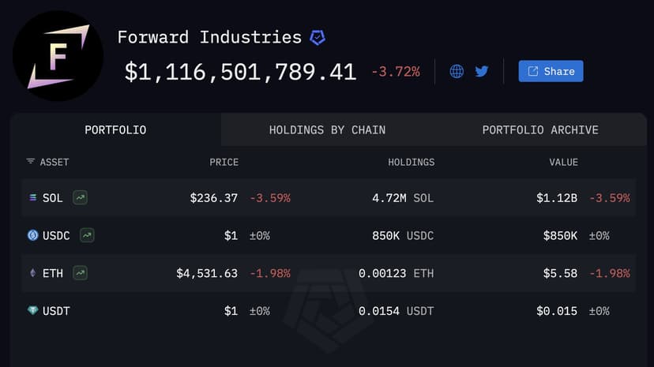
Task: Click the ETH token icon
Action: 32,273
